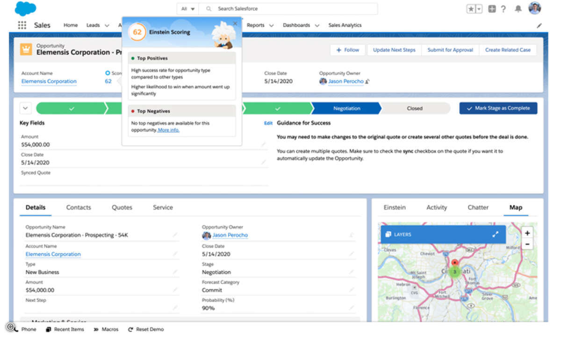The image size is (561, 337).
Task: Click the favorites star icon
Action: 471,9
